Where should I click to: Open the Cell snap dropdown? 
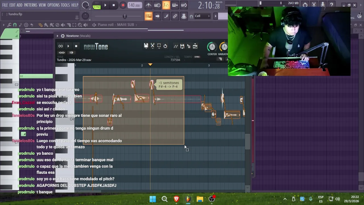(x=202, y=16)
